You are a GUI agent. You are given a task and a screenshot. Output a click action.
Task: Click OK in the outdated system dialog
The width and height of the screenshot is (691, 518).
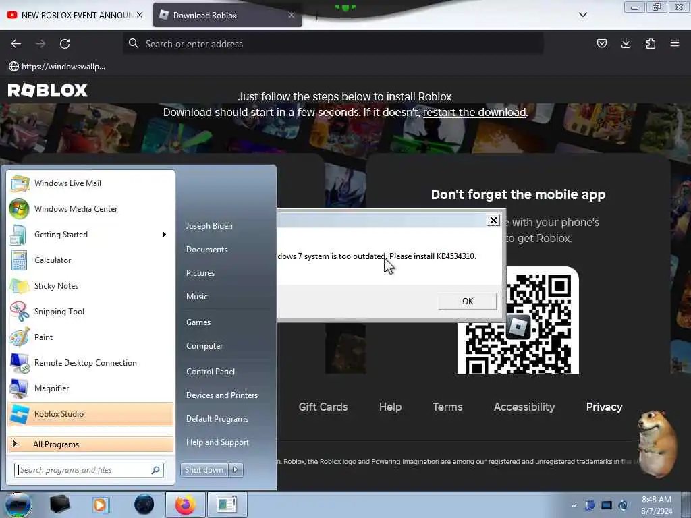pyautogui.click(x=468, y=301)
